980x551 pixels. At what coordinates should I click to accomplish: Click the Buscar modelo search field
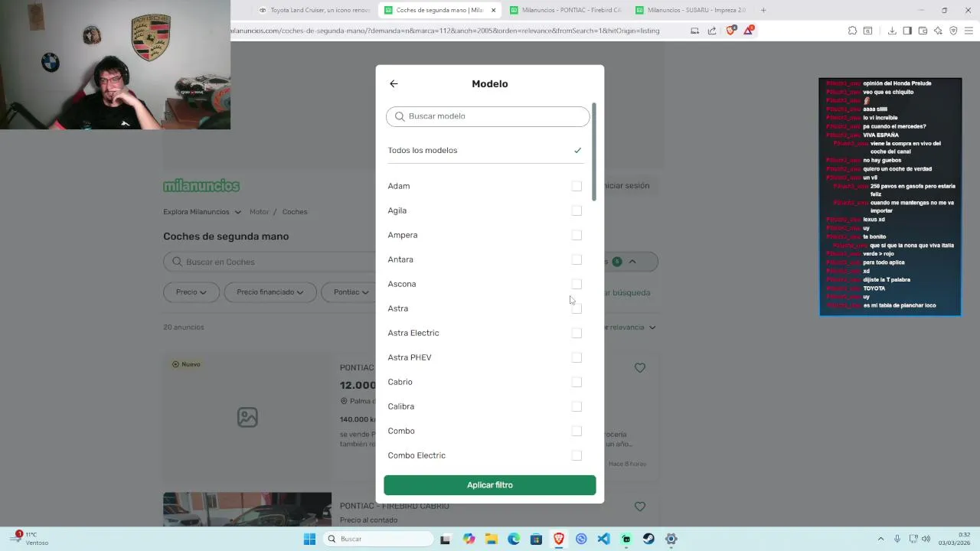pos(488,116)
